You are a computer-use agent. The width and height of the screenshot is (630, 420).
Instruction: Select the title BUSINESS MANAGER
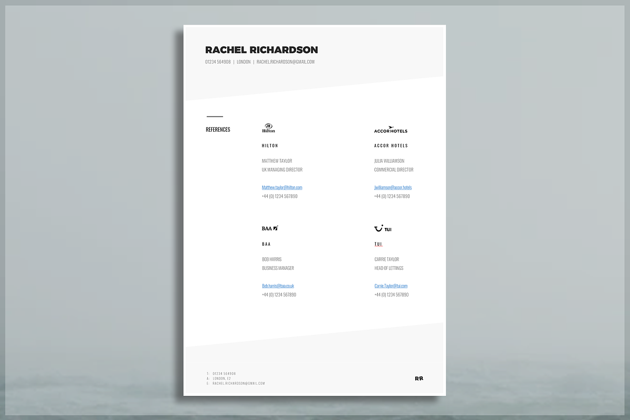pos(278,268)
